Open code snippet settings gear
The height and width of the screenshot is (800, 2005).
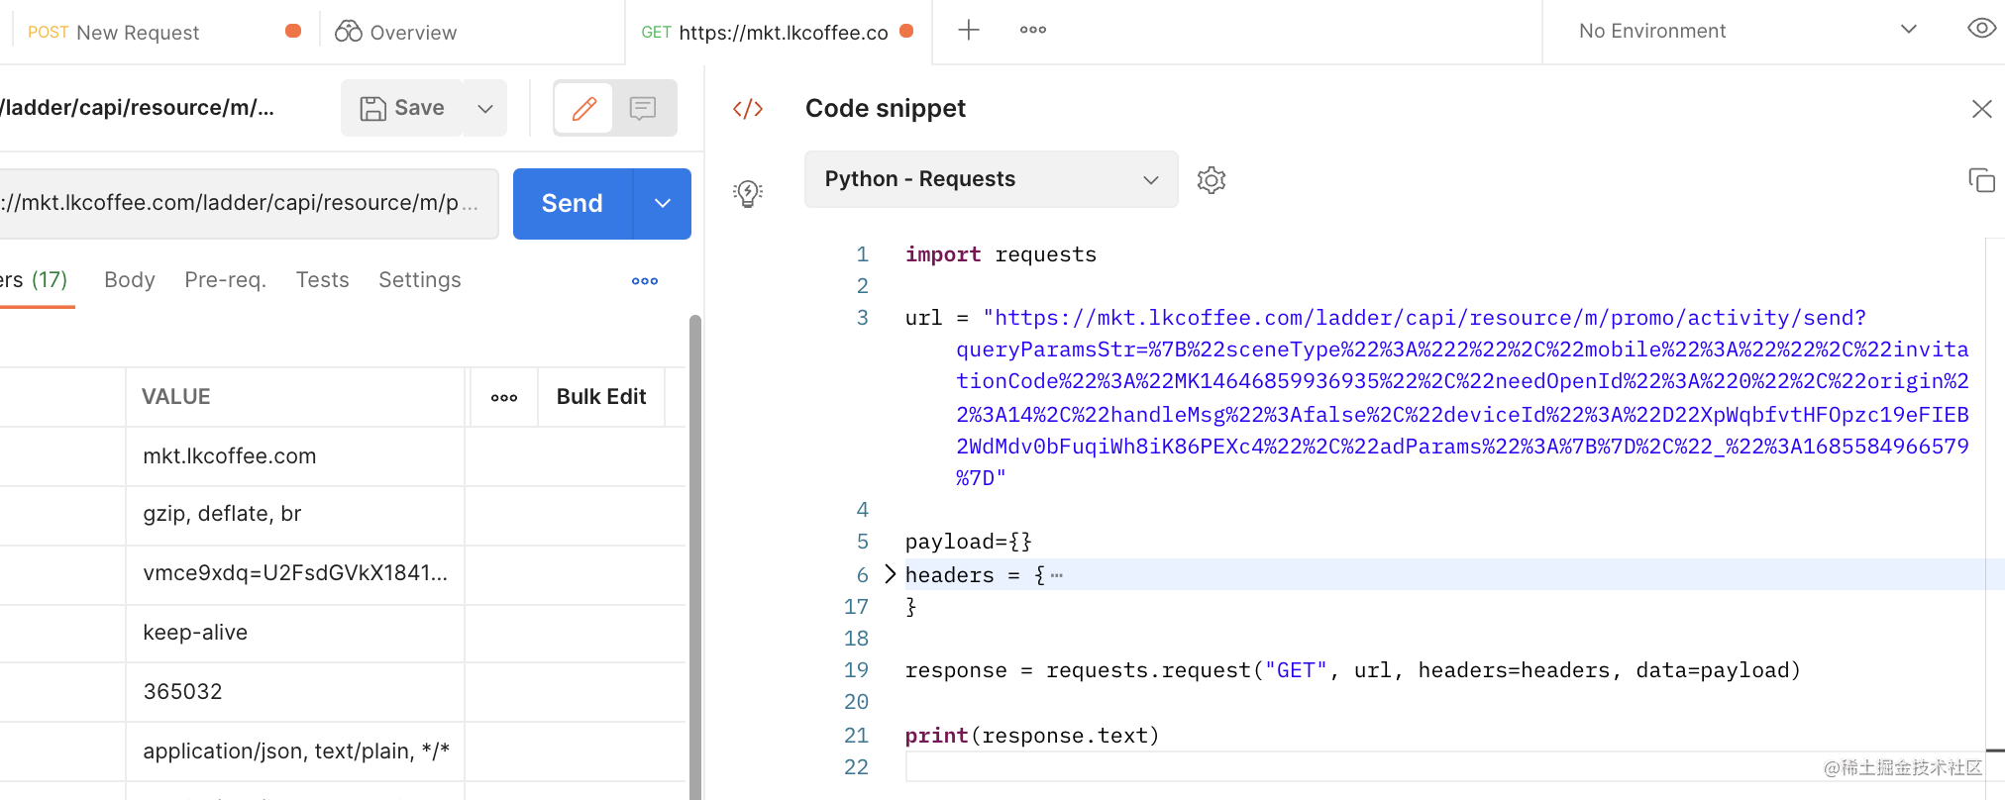click(1211, 180)
